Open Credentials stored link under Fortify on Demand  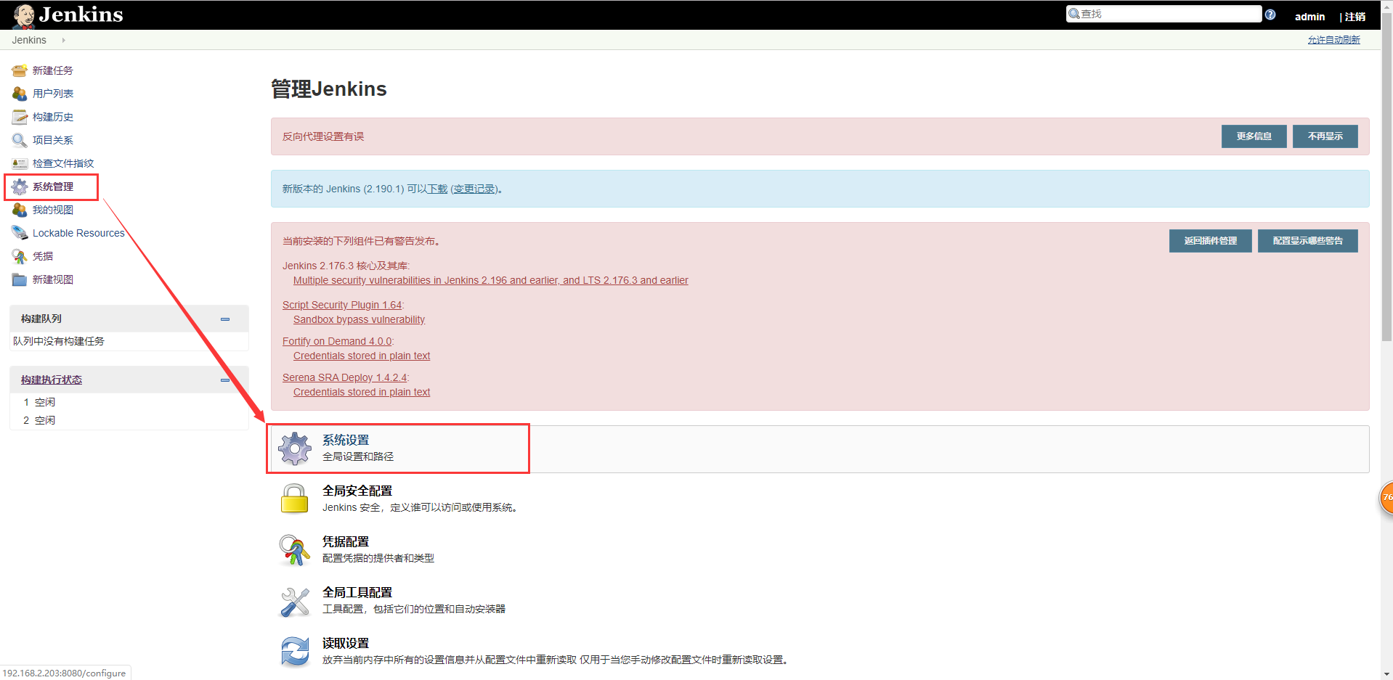point(362,356)
